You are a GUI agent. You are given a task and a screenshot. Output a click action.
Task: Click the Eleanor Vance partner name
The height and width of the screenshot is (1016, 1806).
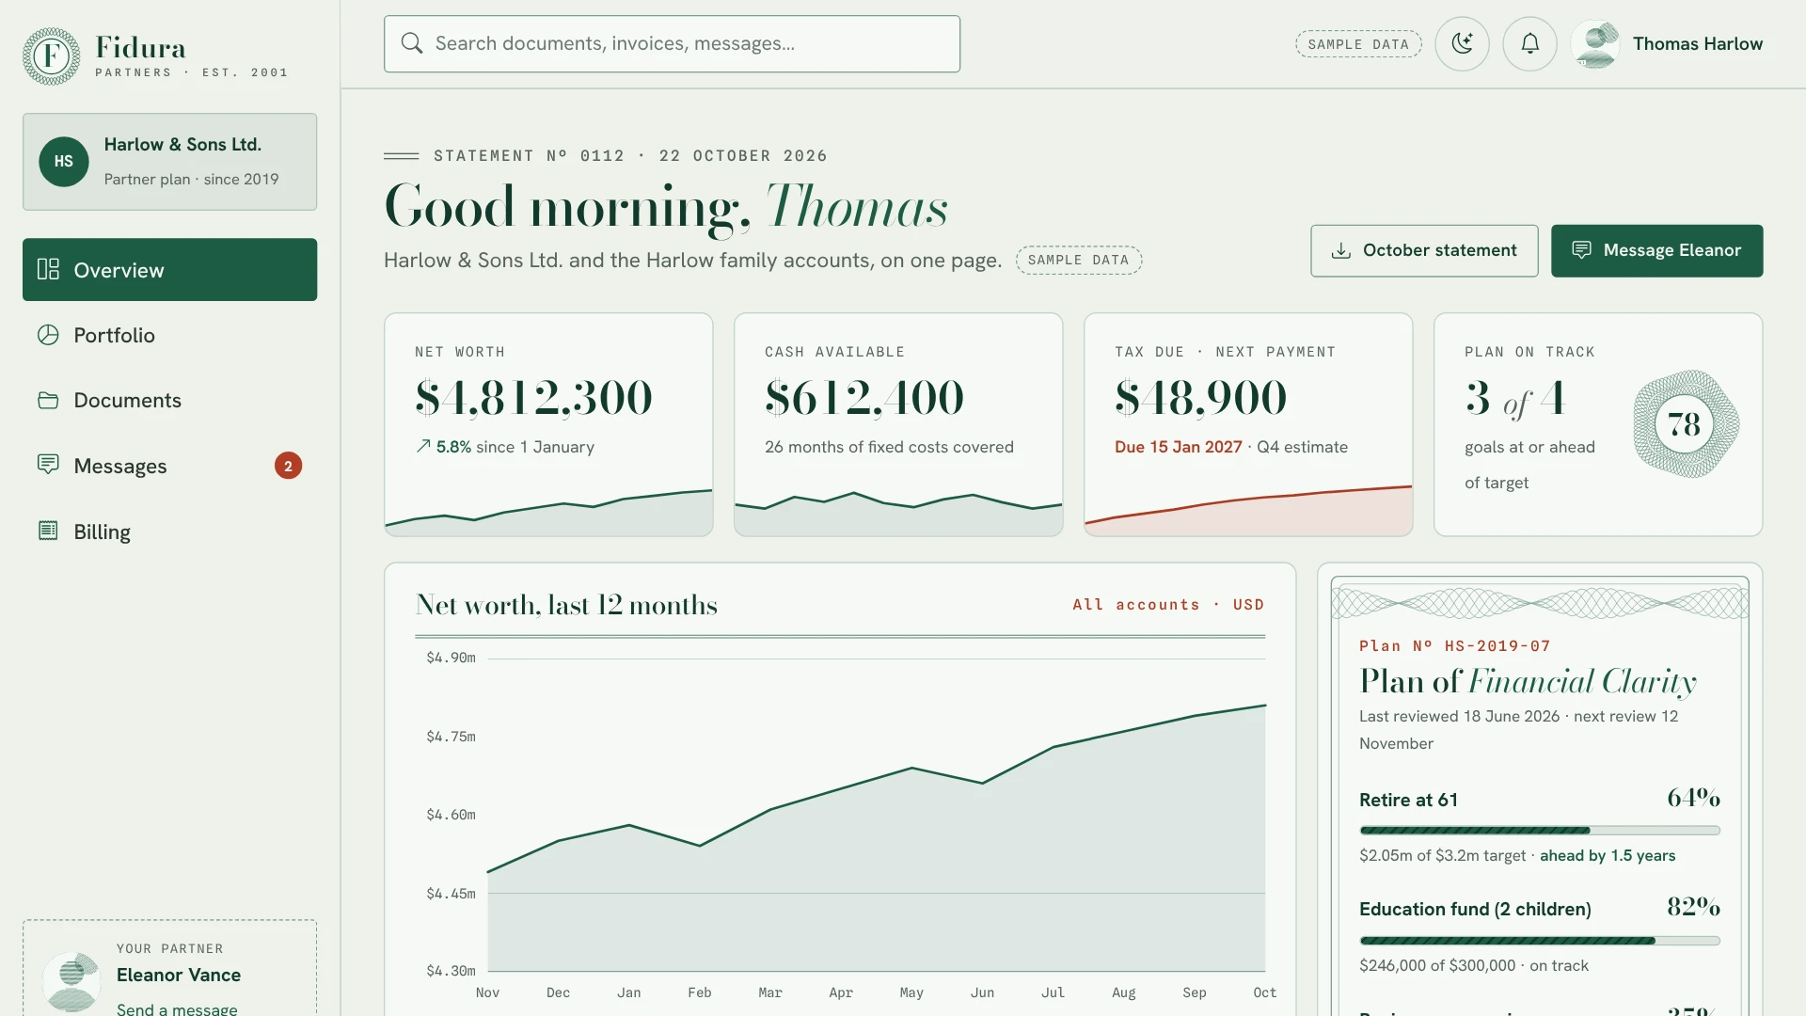pos(179,976)
